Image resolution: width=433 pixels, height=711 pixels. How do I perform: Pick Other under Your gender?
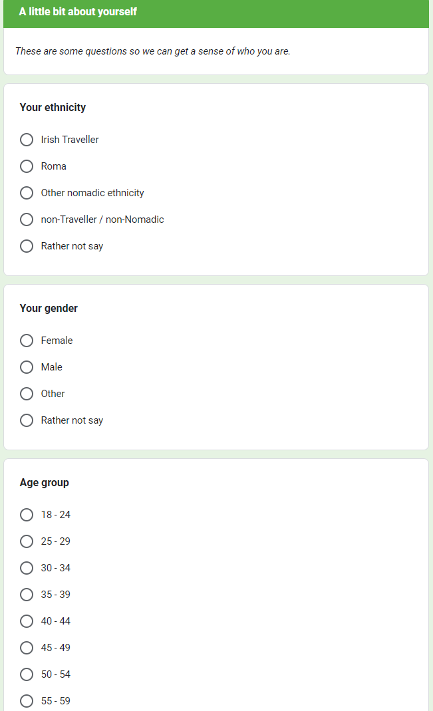click(27, 394)
